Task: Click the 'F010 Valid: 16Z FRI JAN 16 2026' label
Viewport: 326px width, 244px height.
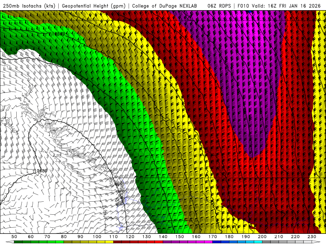Action: pos(279,6)
